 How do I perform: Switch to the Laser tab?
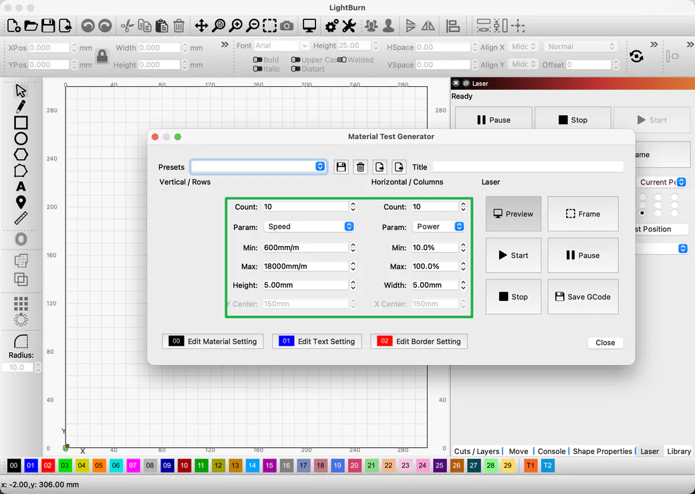tap(650, 451)
